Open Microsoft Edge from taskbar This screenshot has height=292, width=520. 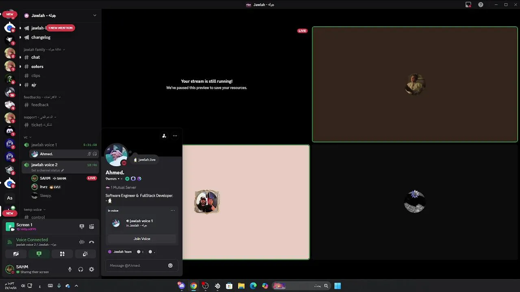pos(253,286)
